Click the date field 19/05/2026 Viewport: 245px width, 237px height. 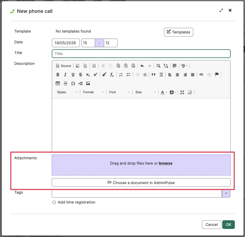66,43
